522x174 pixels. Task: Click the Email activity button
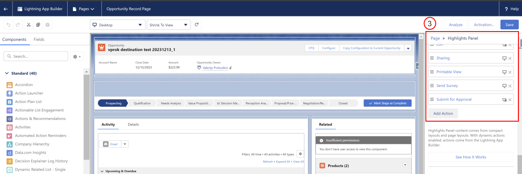pos(110,144)
